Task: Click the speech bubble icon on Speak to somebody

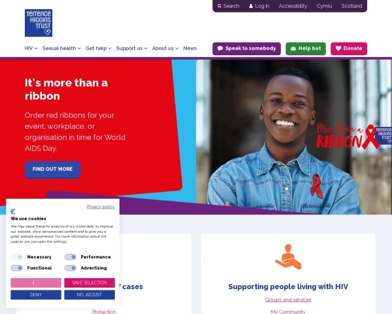Action: click(x=220, y=48)
